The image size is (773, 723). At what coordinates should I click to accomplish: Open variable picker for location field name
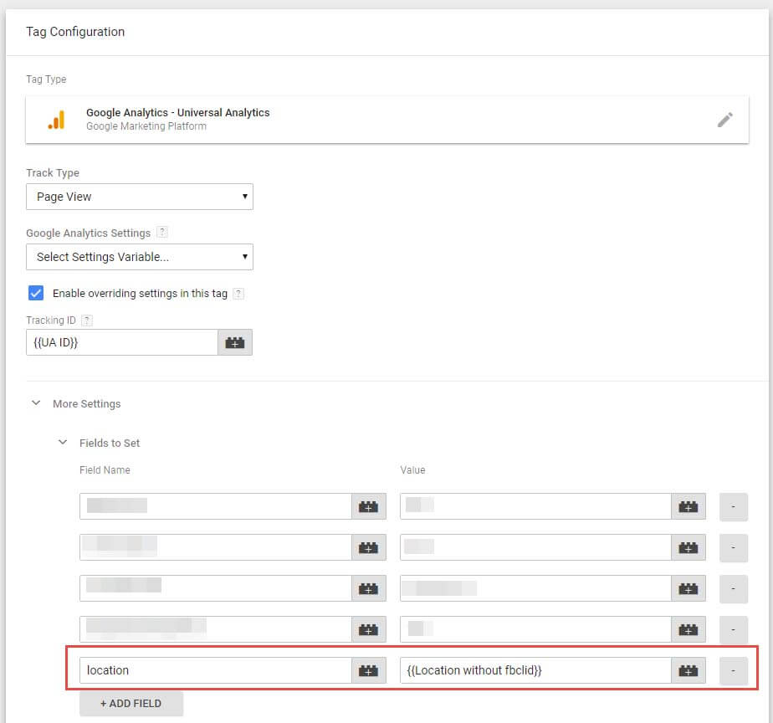tap(368, 670)
